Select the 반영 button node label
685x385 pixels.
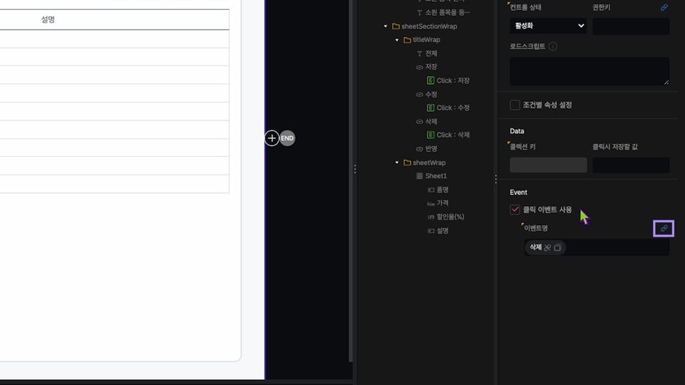(431, 148)
